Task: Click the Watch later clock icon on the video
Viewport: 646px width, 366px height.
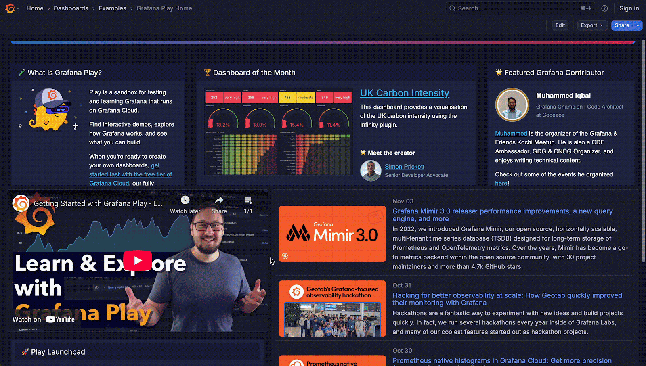Action: (x=185, y=200)
